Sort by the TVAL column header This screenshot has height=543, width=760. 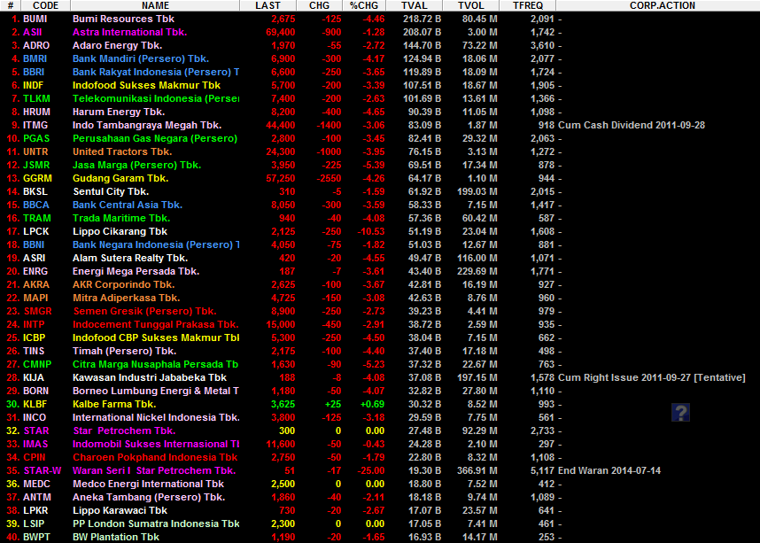[x=415, y=5]
